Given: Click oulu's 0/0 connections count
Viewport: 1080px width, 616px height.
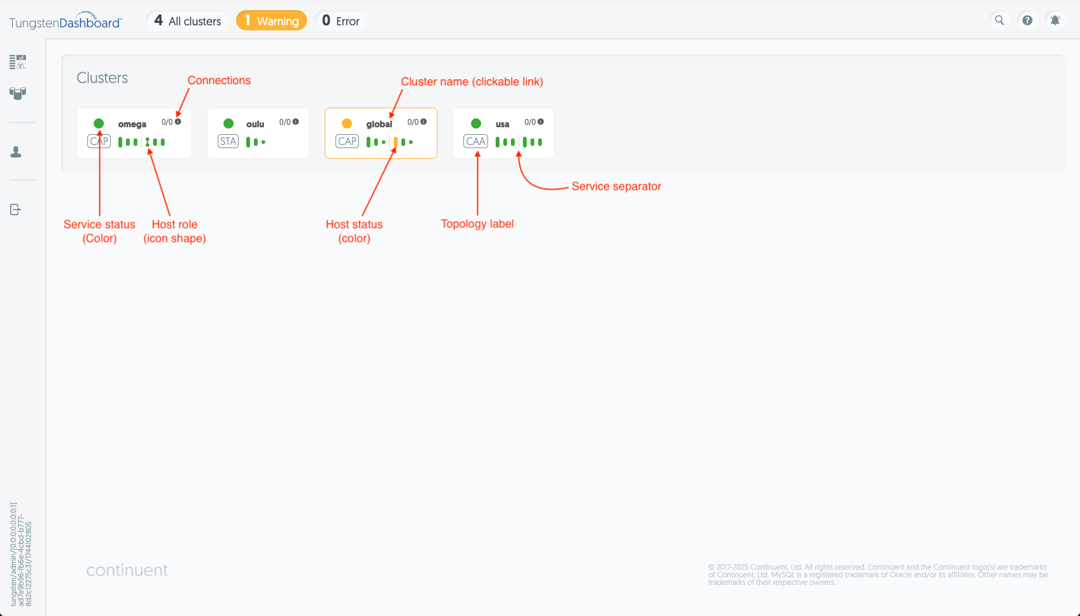Looking at the screenshot, I should 285,122.
